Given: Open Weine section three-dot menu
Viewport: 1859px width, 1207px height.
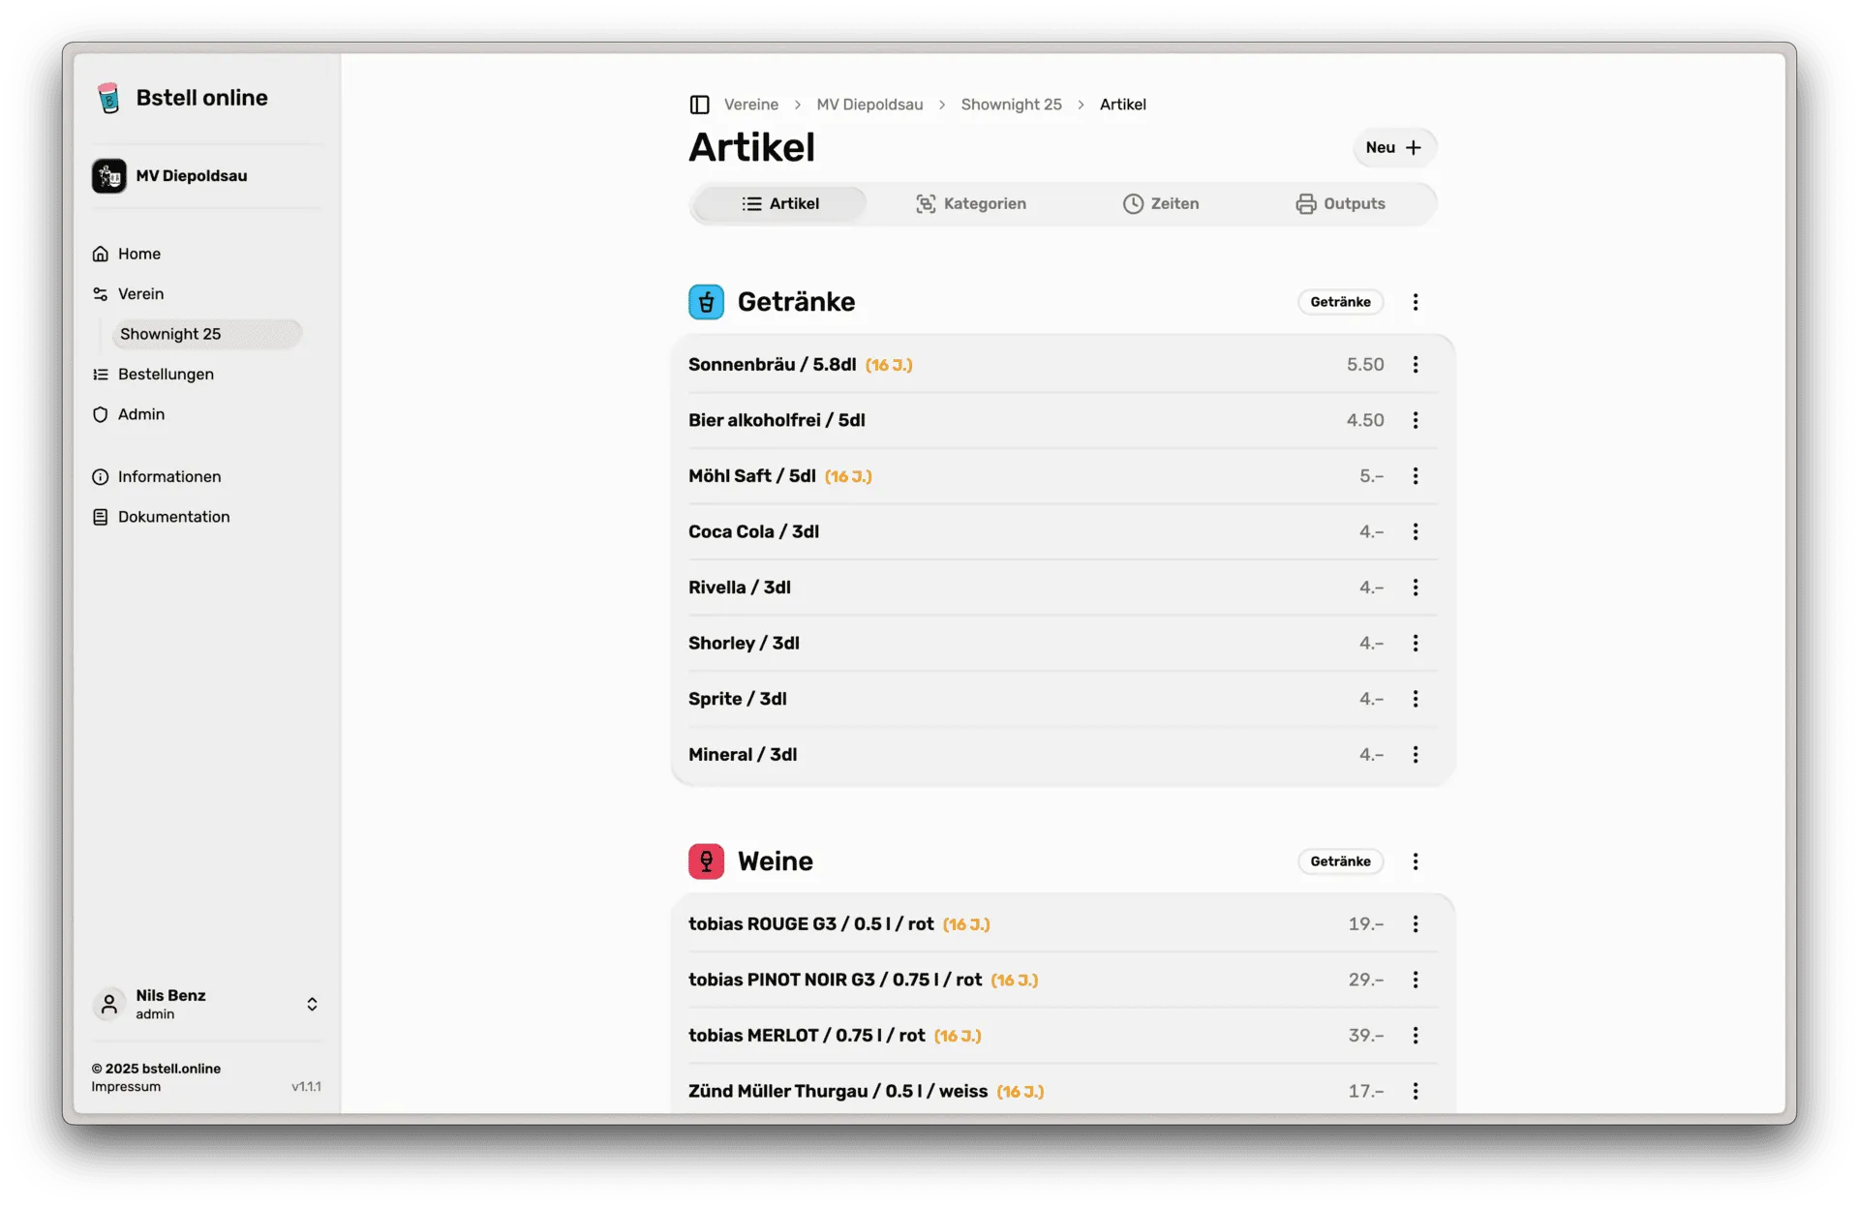Looking at the screenshot, I should 1415,861.
